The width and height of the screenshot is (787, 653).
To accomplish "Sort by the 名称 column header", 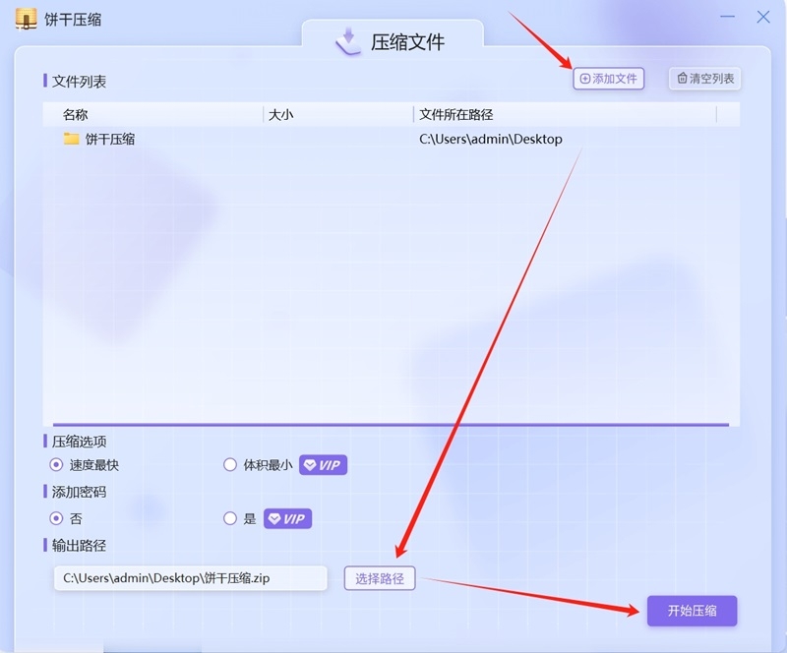I will 76,114.
